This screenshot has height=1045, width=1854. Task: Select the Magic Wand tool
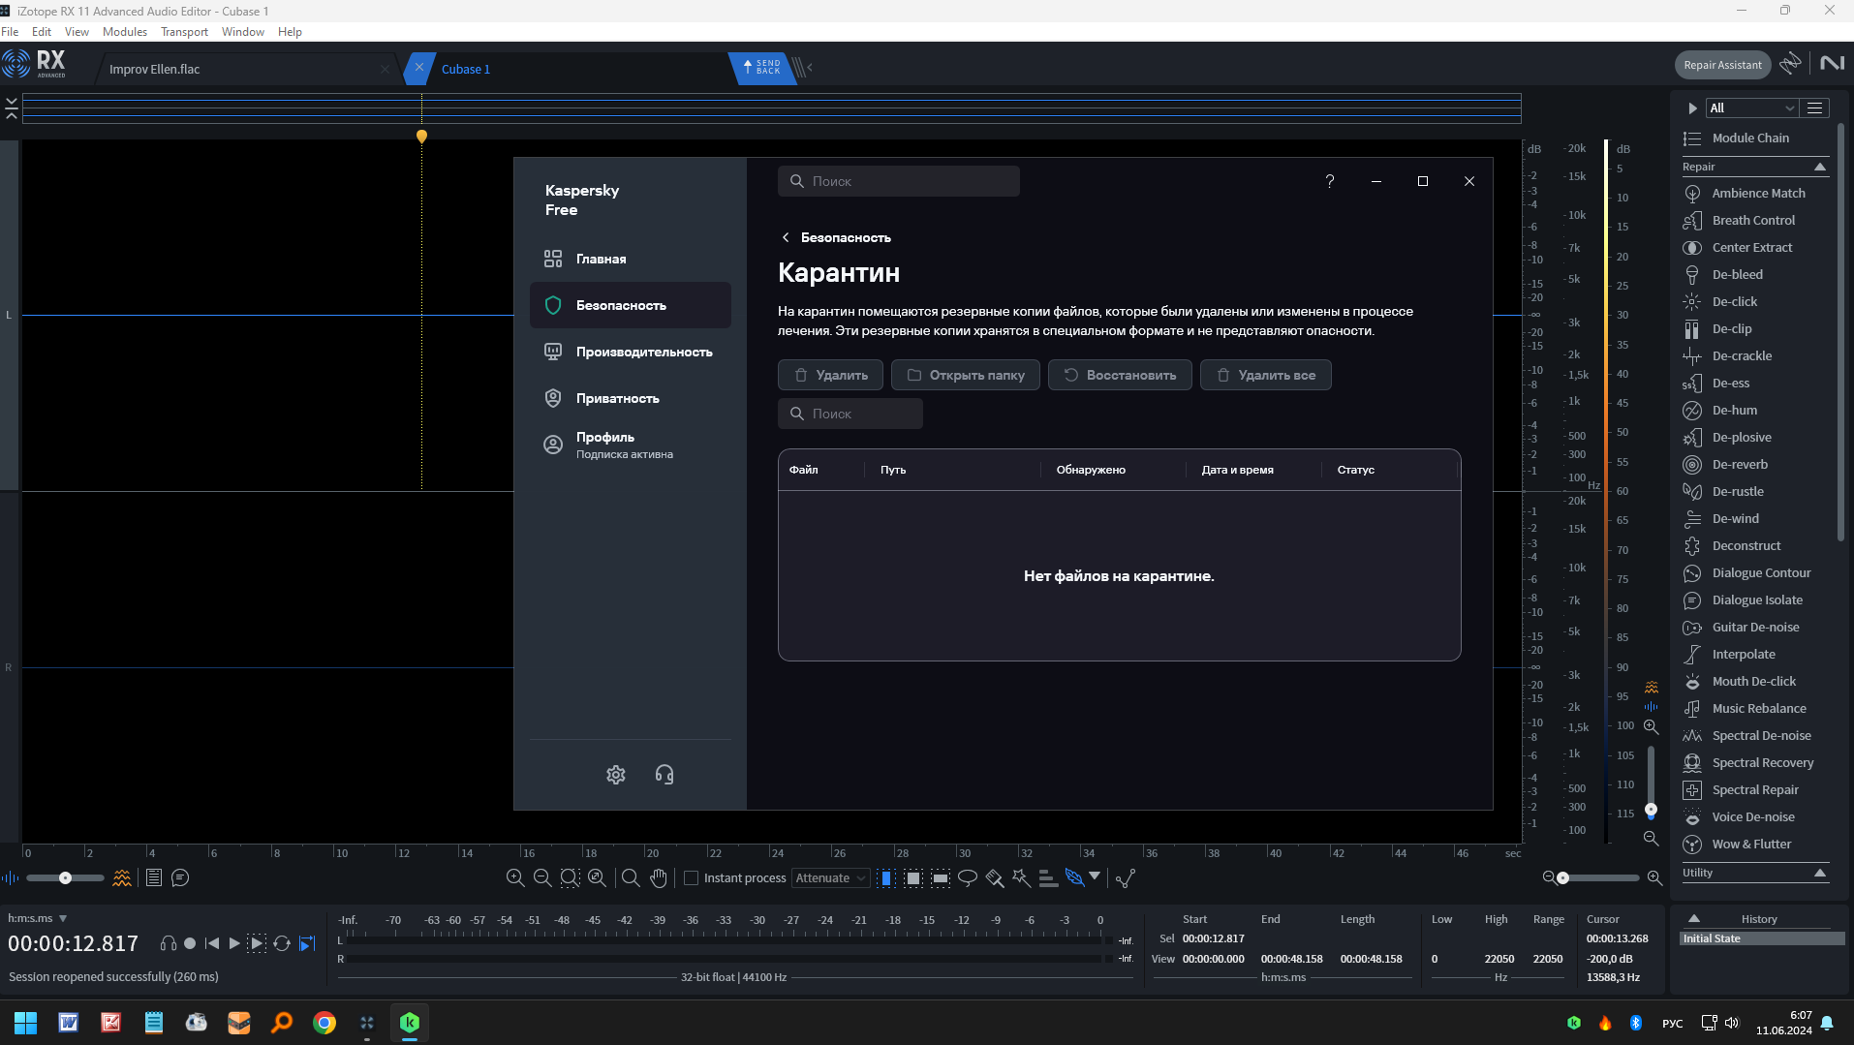[1021, 877]
